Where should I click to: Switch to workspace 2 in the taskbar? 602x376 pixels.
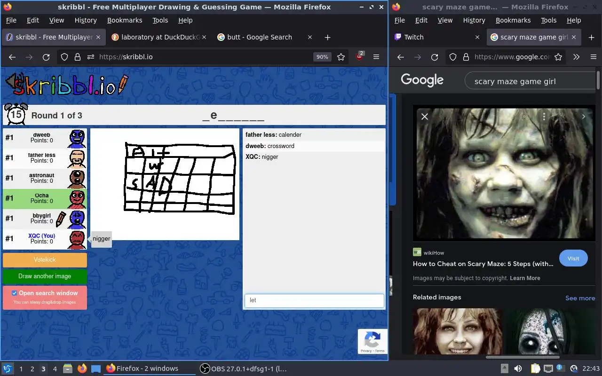coord(32,369)
